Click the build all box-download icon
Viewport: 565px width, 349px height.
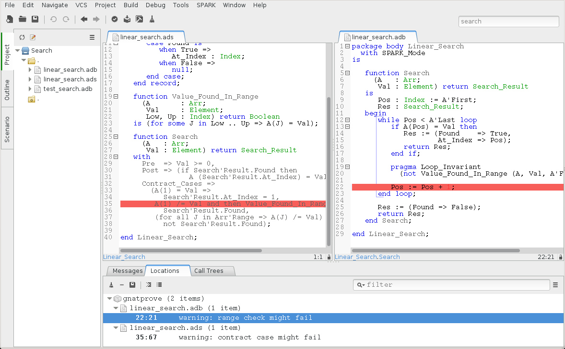pos(127,19)
